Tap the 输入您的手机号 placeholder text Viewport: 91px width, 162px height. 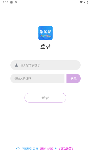[30, 65]
